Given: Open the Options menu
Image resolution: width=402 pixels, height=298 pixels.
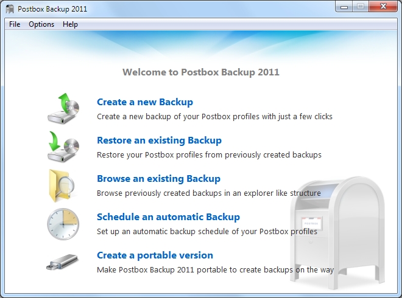Looking at the screenshot, I should pyautogui.click(x=41, y=24).
